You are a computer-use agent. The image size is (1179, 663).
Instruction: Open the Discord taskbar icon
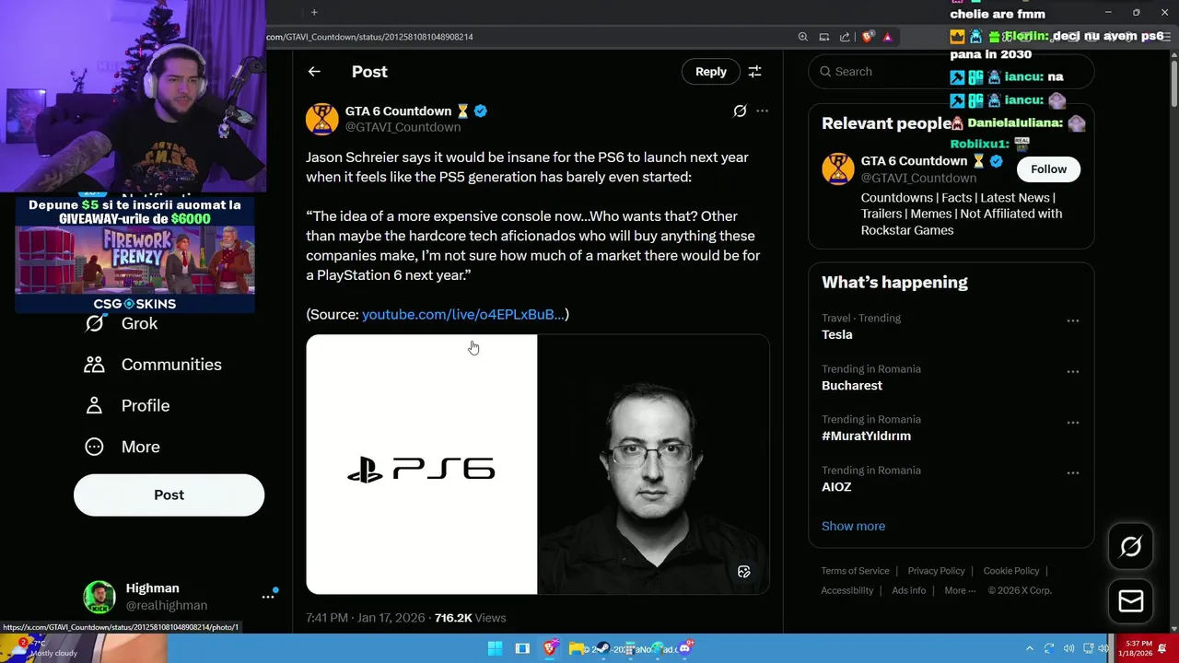click(x=684, y=648)
